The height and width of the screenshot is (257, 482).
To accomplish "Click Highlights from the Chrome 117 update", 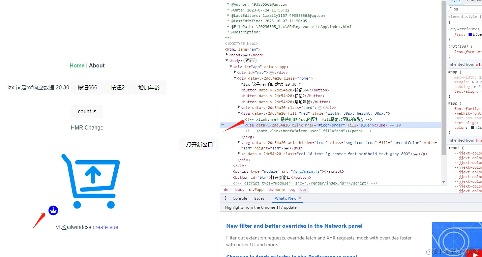I will click(x=261, y=207).
